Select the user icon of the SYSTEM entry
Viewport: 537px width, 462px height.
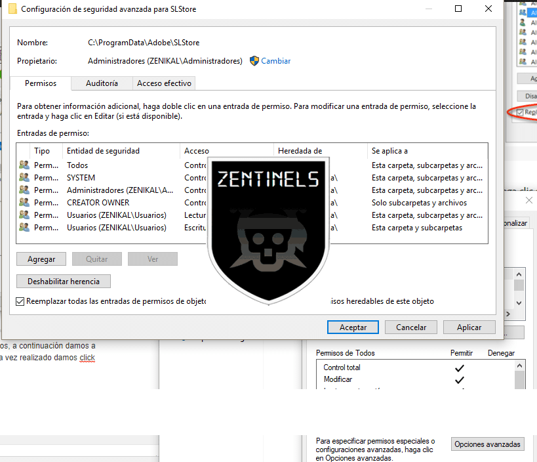pos(24,178)
